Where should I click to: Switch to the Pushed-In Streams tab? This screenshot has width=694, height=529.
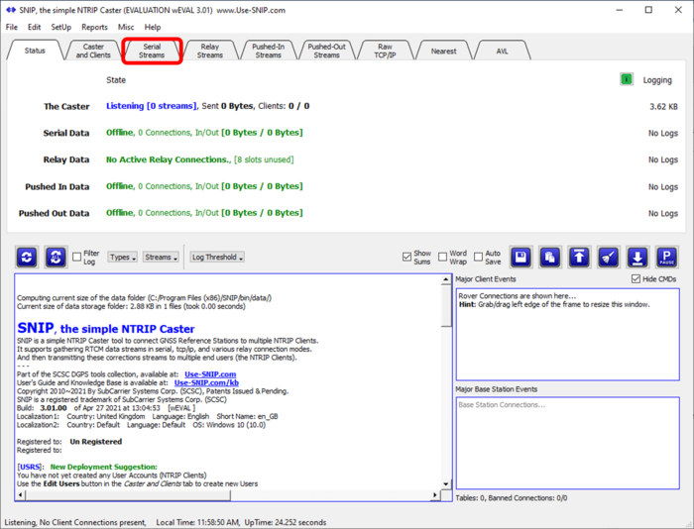pyautogui.click(x=269, y=51)
